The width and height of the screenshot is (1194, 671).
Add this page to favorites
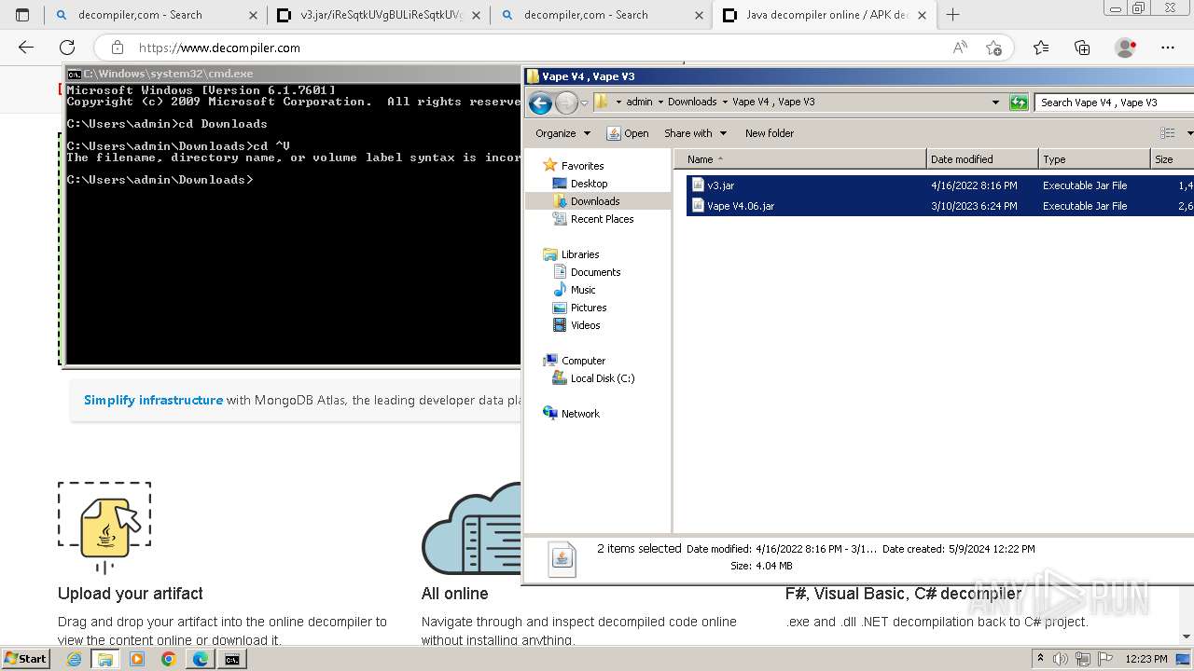coord(993,48)
